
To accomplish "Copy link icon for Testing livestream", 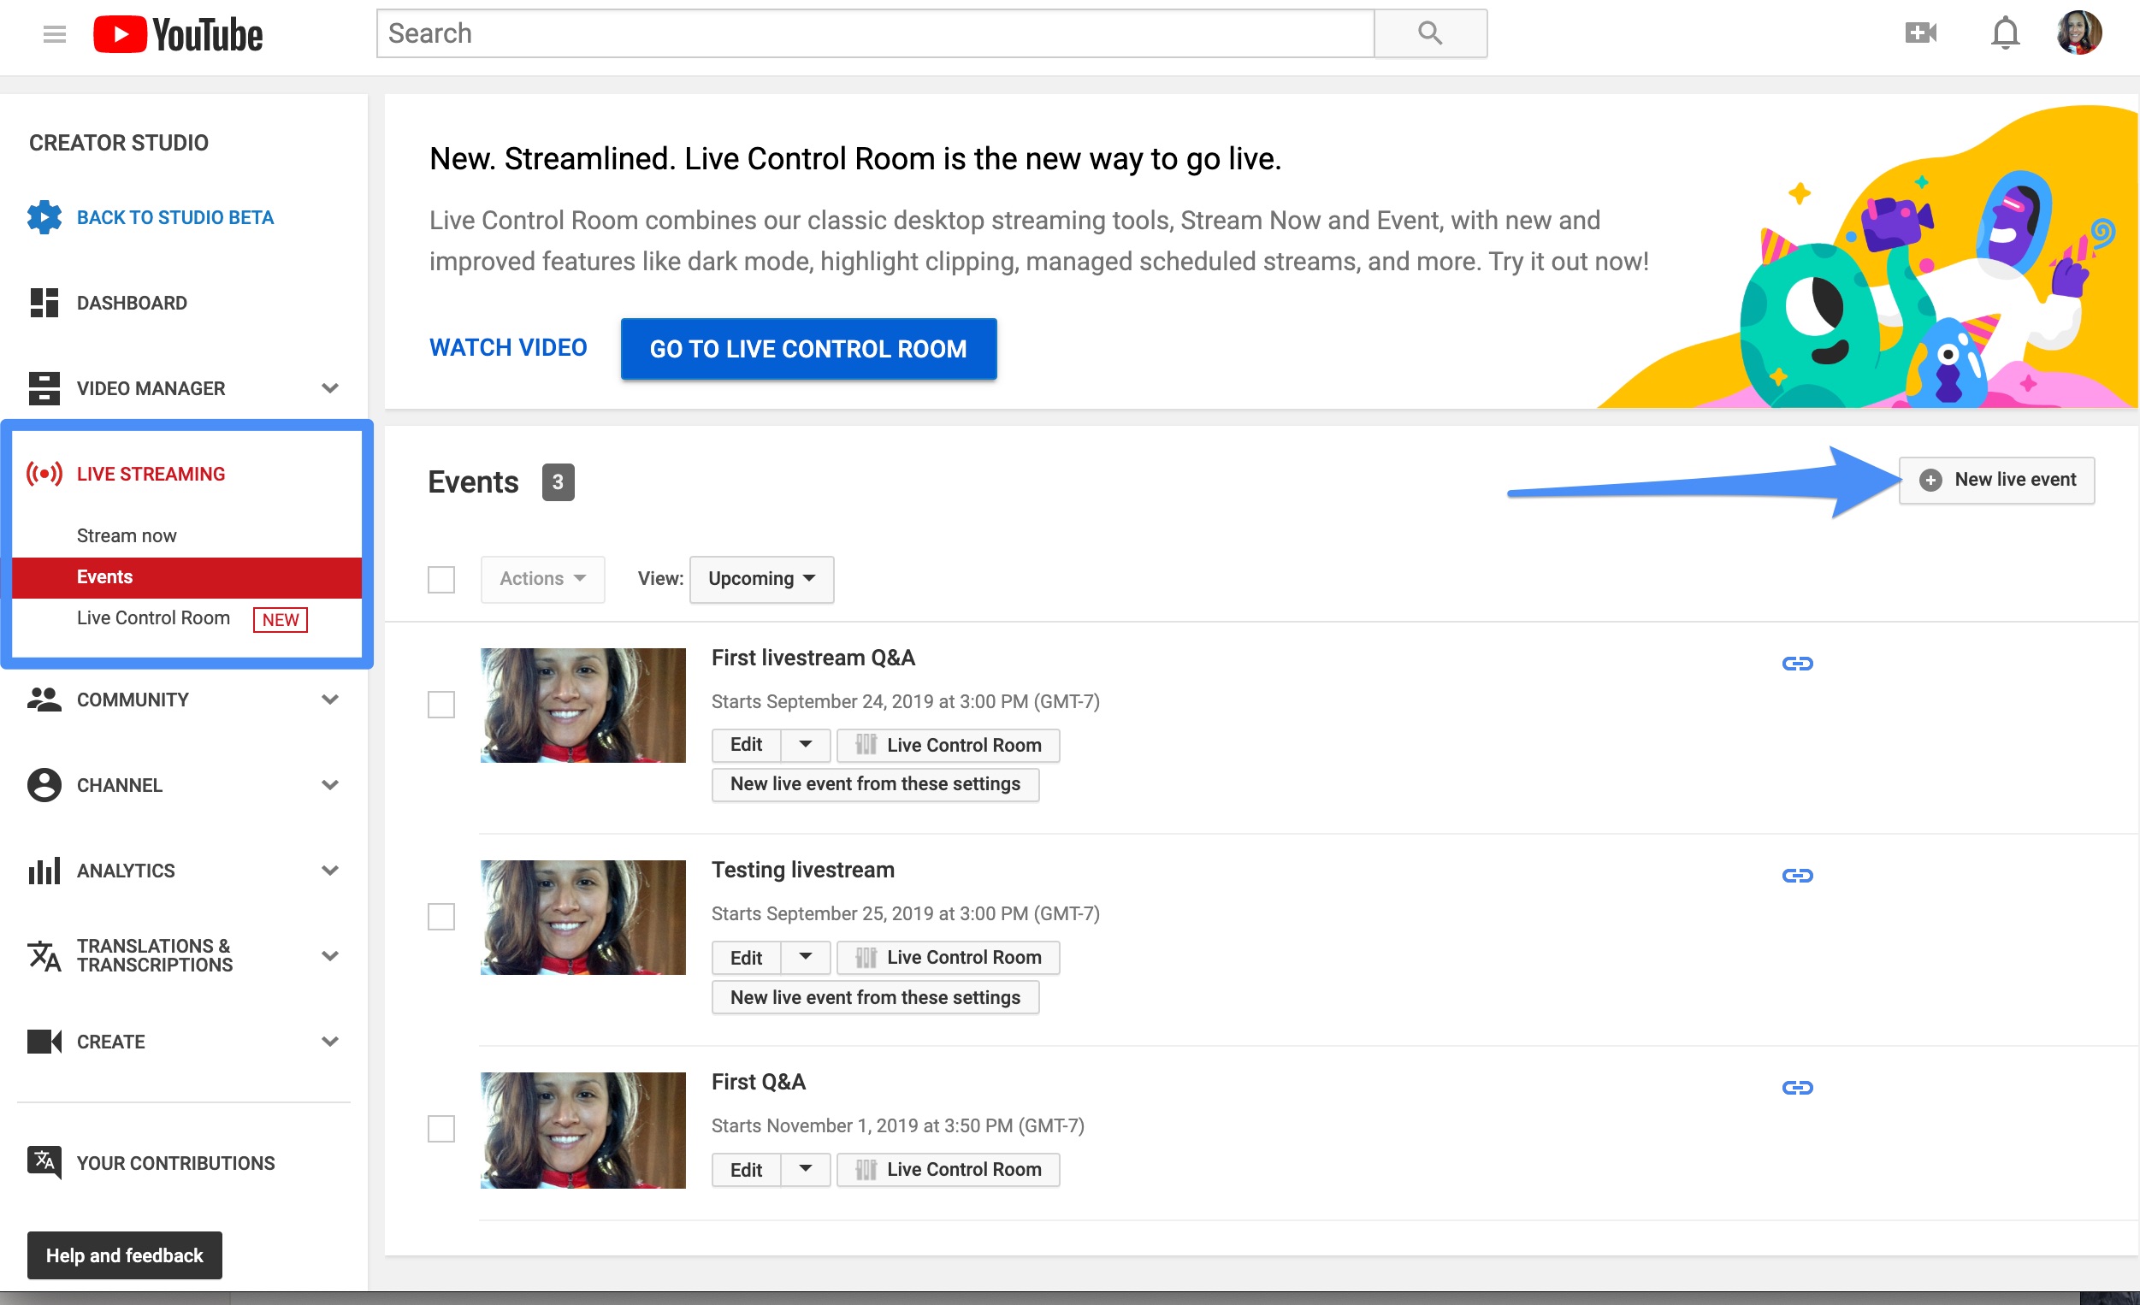I will tap(1797, 875).
